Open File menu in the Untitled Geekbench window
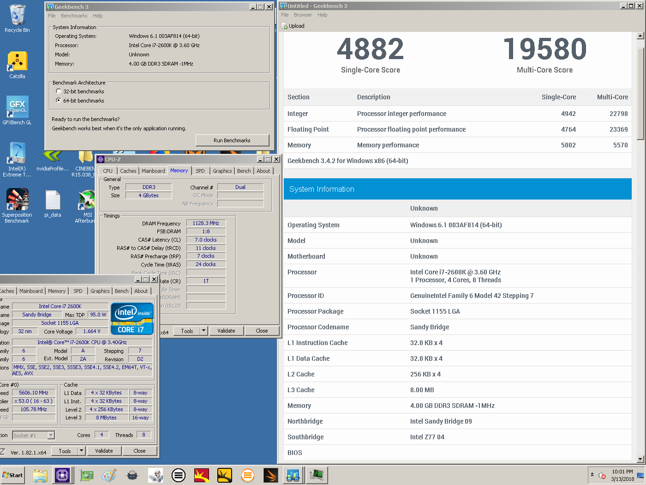 [x=285, y=15]
